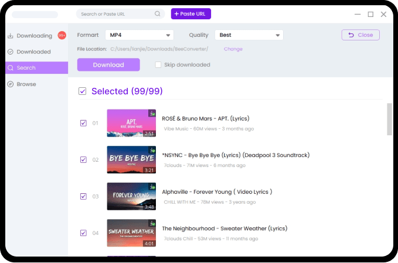Click the Search or Paste URL field
This screenshot has height=263, width=398.
120,13
